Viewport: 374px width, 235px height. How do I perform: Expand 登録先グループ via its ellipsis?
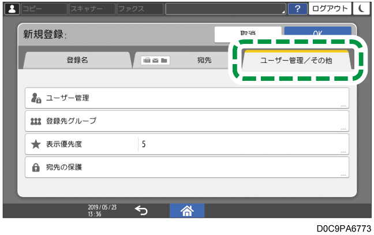[343, 129]
